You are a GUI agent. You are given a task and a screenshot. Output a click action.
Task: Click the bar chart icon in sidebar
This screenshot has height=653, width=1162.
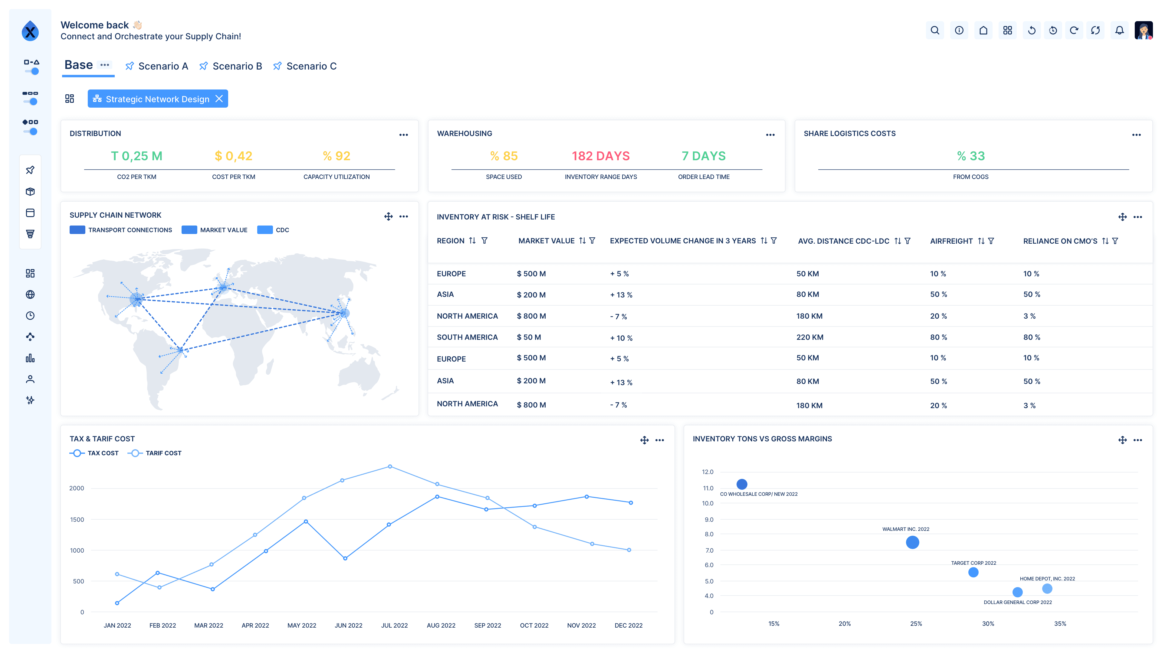pos(30,358)
